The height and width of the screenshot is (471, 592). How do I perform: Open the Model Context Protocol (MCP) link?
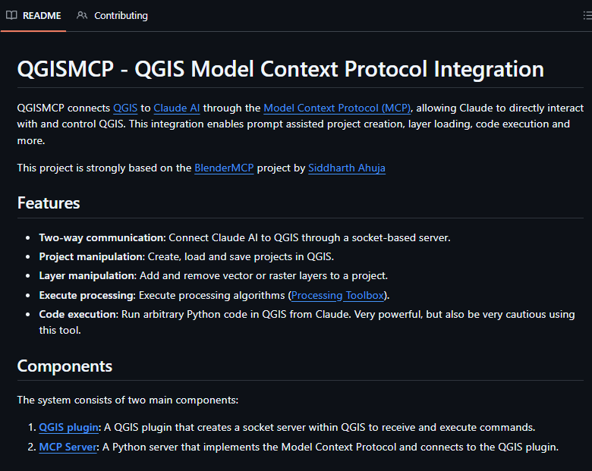point(337,108)
